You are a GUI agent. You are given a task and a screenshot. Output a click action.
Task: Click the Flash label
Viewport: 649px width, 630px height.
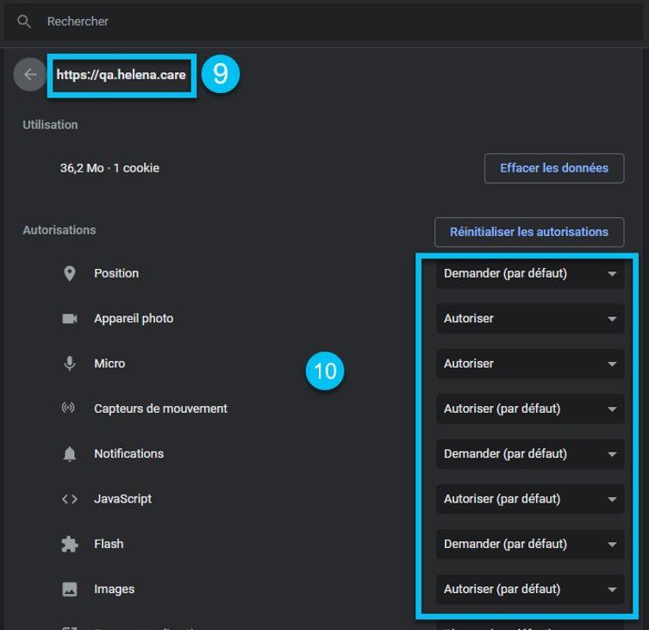click(109, 545)
